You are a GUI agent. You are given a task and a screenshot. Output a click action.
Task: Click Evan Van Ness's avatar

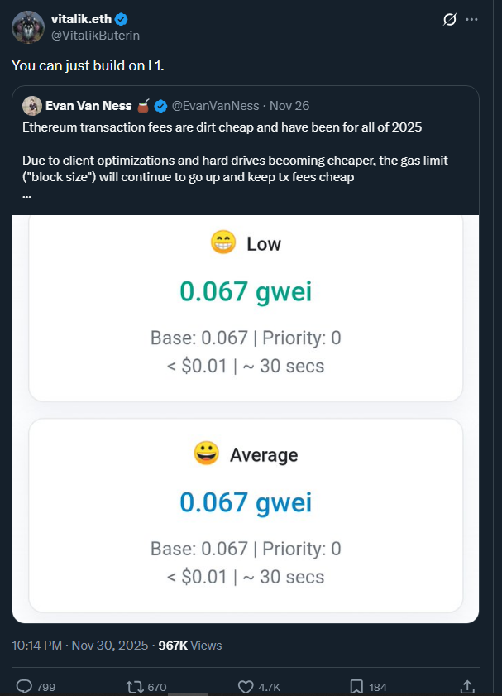[x=31, y=105]
